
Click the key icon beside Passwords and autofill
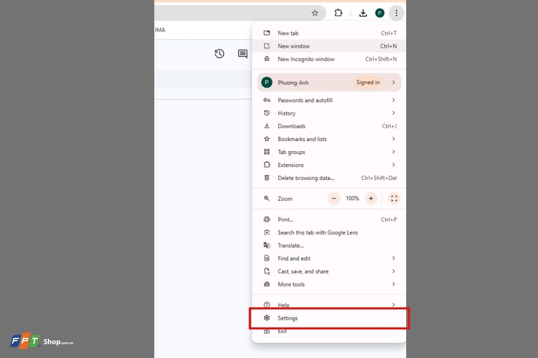point(266,100)
